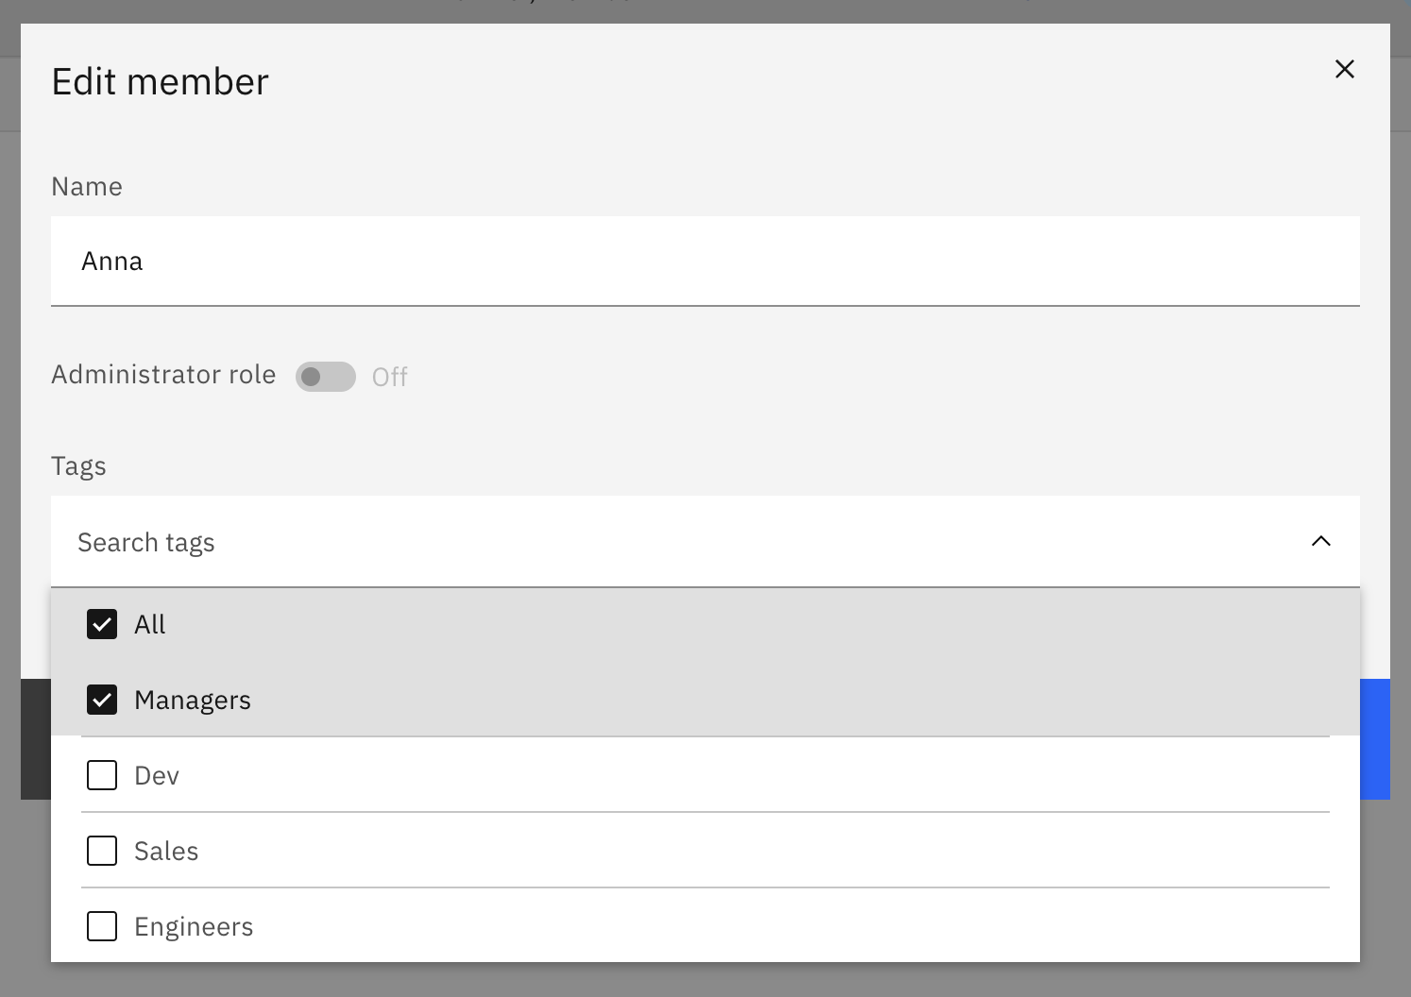This screenshot has height=997, width=1411.
Task: Check the Dev tag checkbox
Action: pyautogui.click(x=102, y=774)
